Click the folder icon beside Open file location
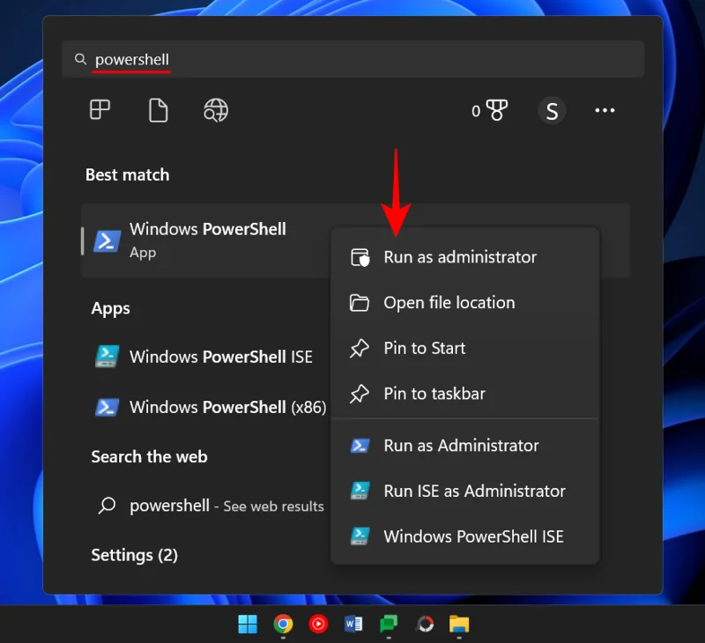Image resolution: width=705 pixels, height=643 pixels. tap(360, 303)
